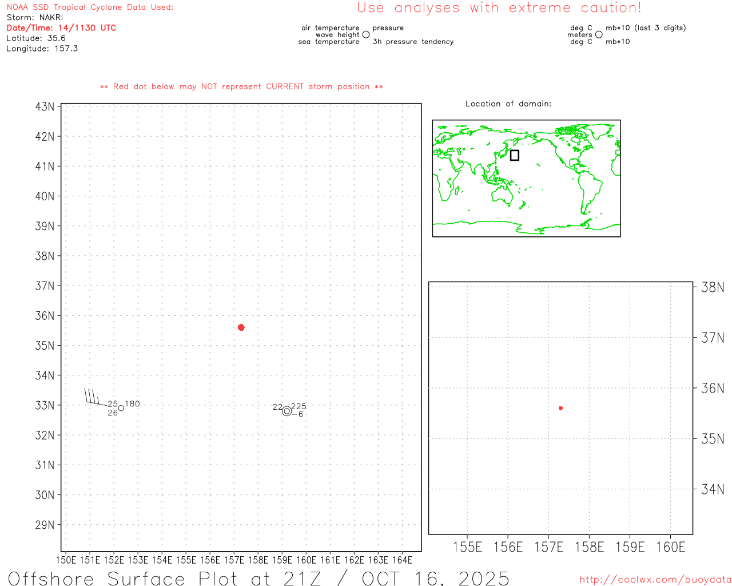Click zoomed plot's large '38N' label
Viewport: 732px width, 586px height.
click(713, 287)
